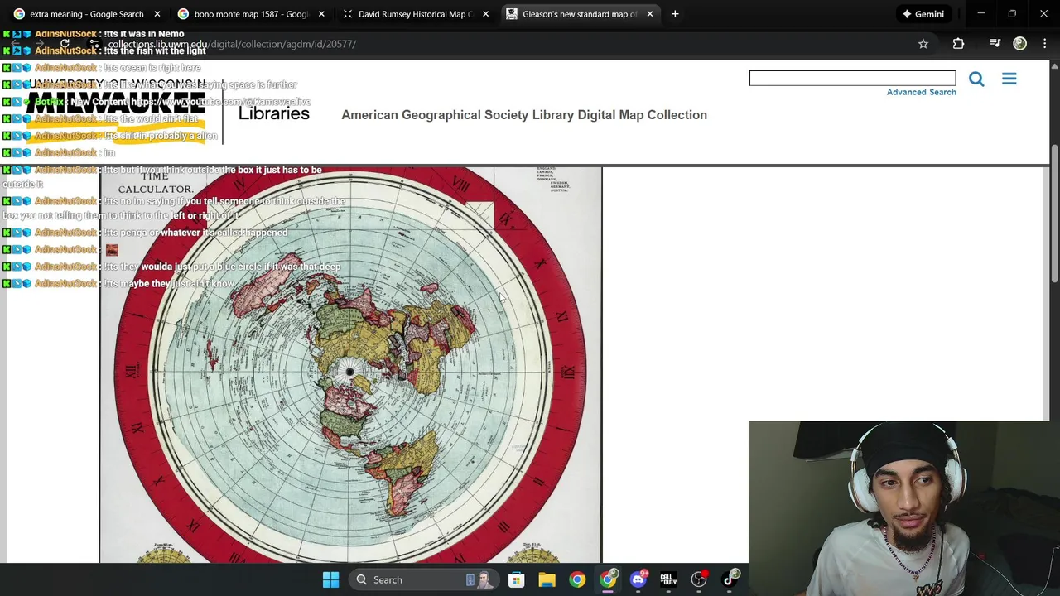Click the blue magnifier search icon
Viewport: 1060px width, 596px height.
[976, 79]
